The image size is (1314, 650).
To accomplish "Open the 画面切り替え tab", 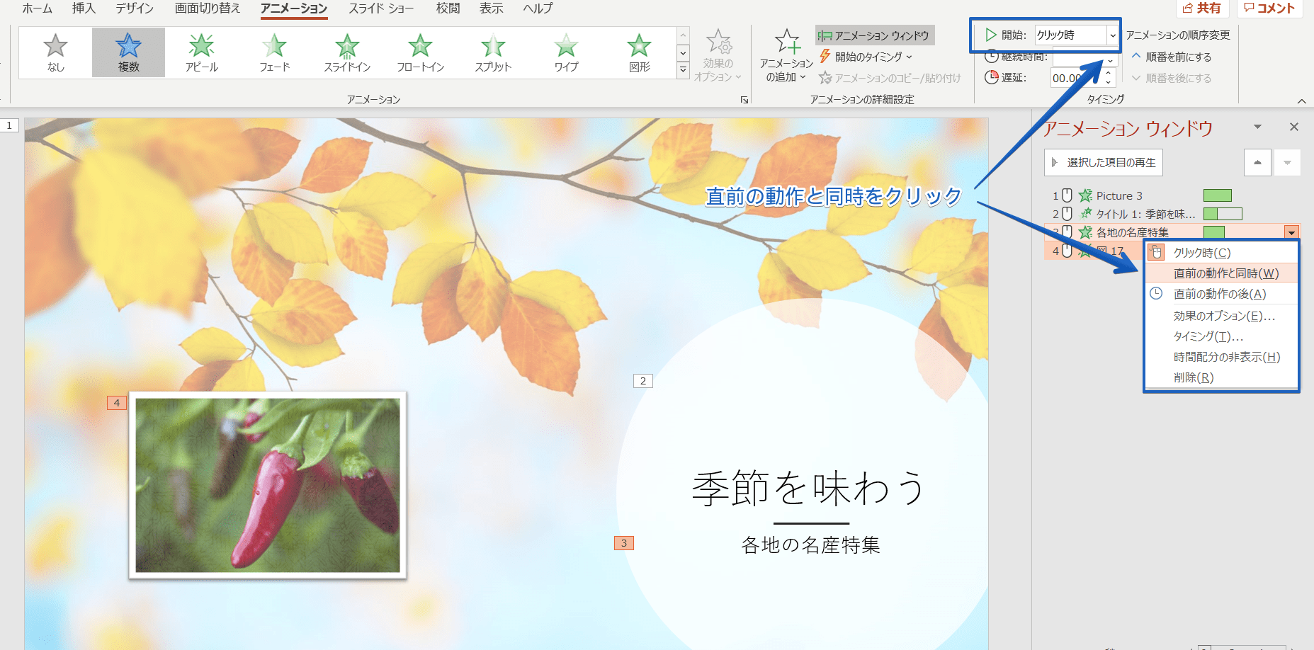I will click(207, 8).
